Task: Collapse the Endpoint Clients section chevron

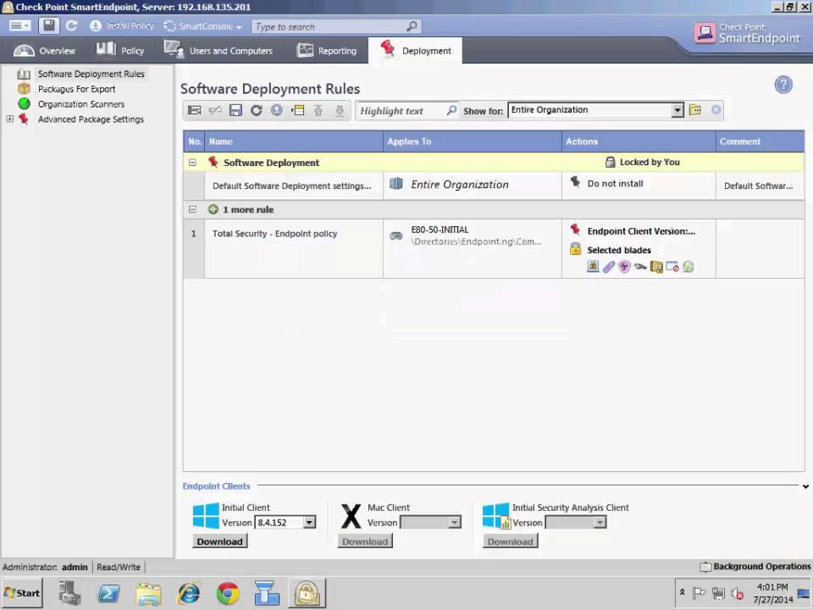Action: point(805,486)
